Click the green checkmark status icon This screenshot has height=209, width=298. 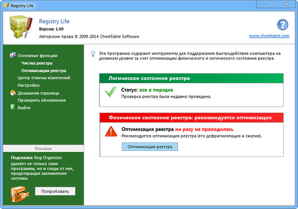[111, 92]
